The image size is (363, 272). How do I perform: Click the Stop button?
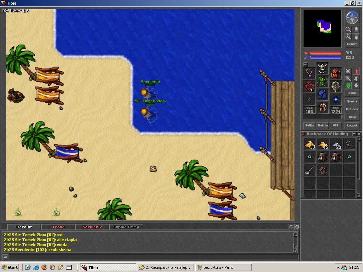point(352,93)
